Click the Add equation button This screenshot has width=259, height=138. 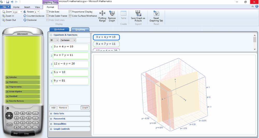tap(53, 108)
